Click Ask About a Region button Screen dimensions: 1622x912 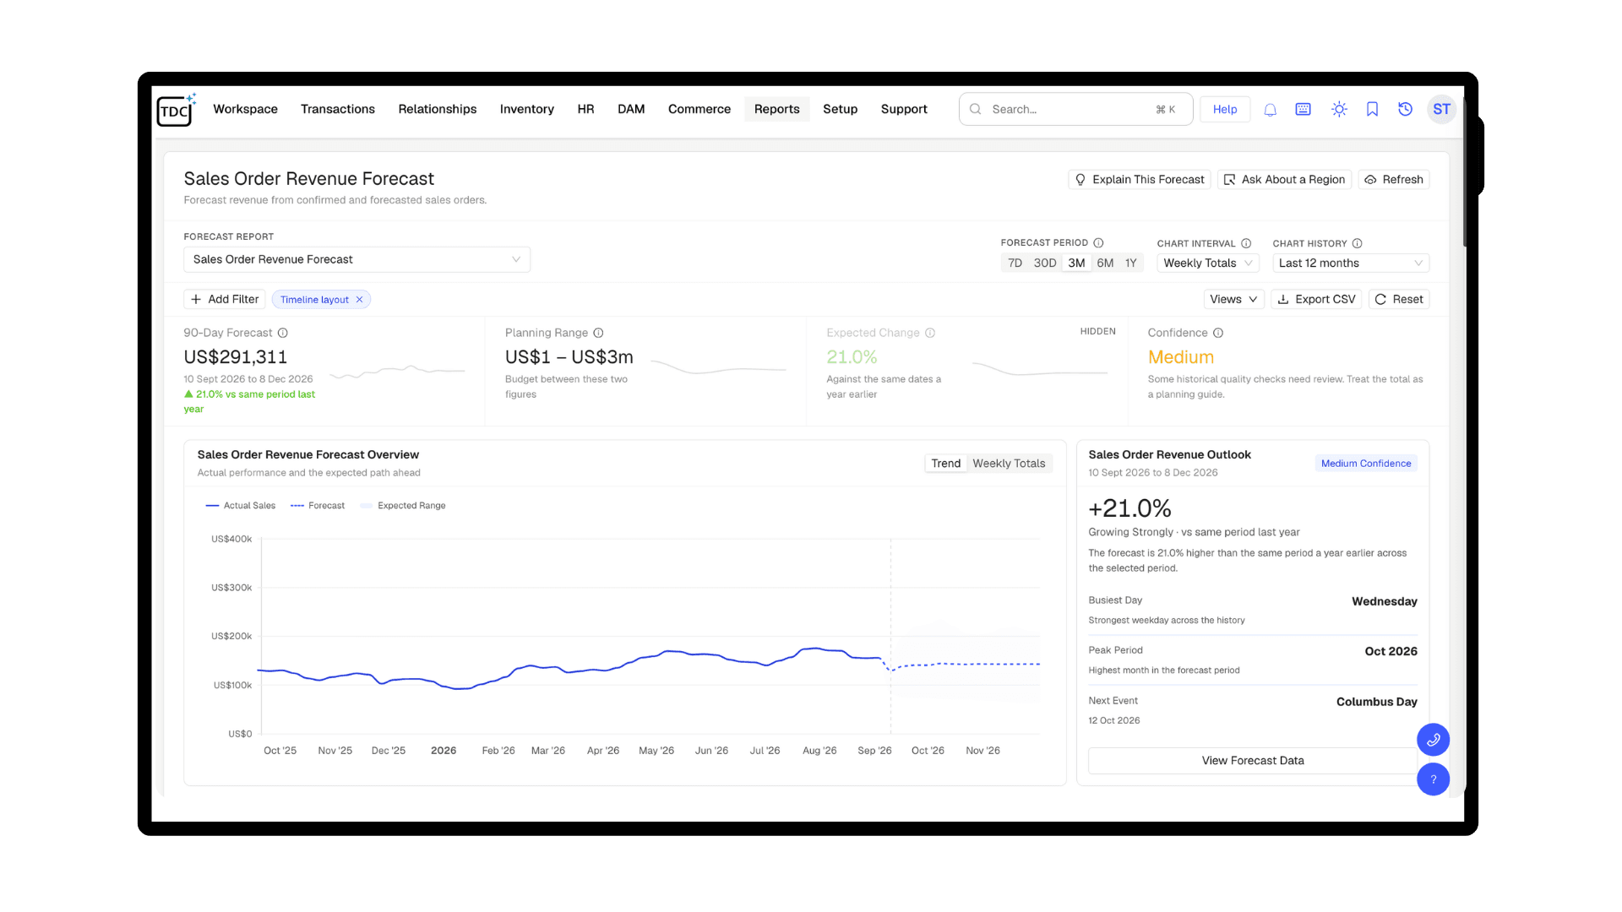[1284, 180]
